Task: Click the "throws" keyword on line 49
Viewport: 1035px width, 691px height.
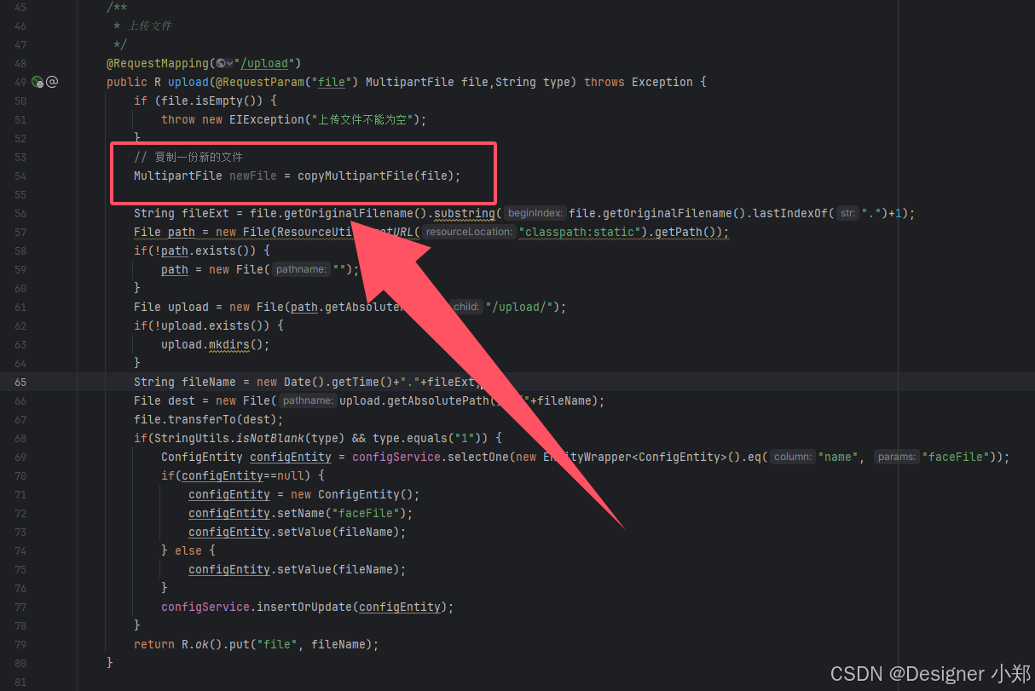Action: pos(604,82)
